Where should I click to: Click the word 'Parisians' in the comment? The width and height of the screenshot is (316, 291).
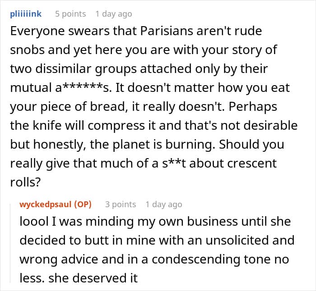pyautogui.click(x=167, y=31)
